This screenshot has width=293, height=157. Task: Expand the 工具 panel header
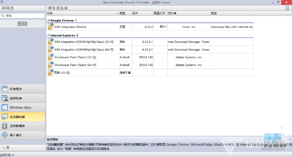23,147
